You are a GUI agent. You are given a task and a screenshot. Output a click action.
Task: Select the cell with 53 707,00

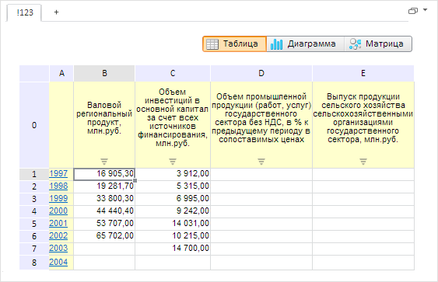coord(104,224)
